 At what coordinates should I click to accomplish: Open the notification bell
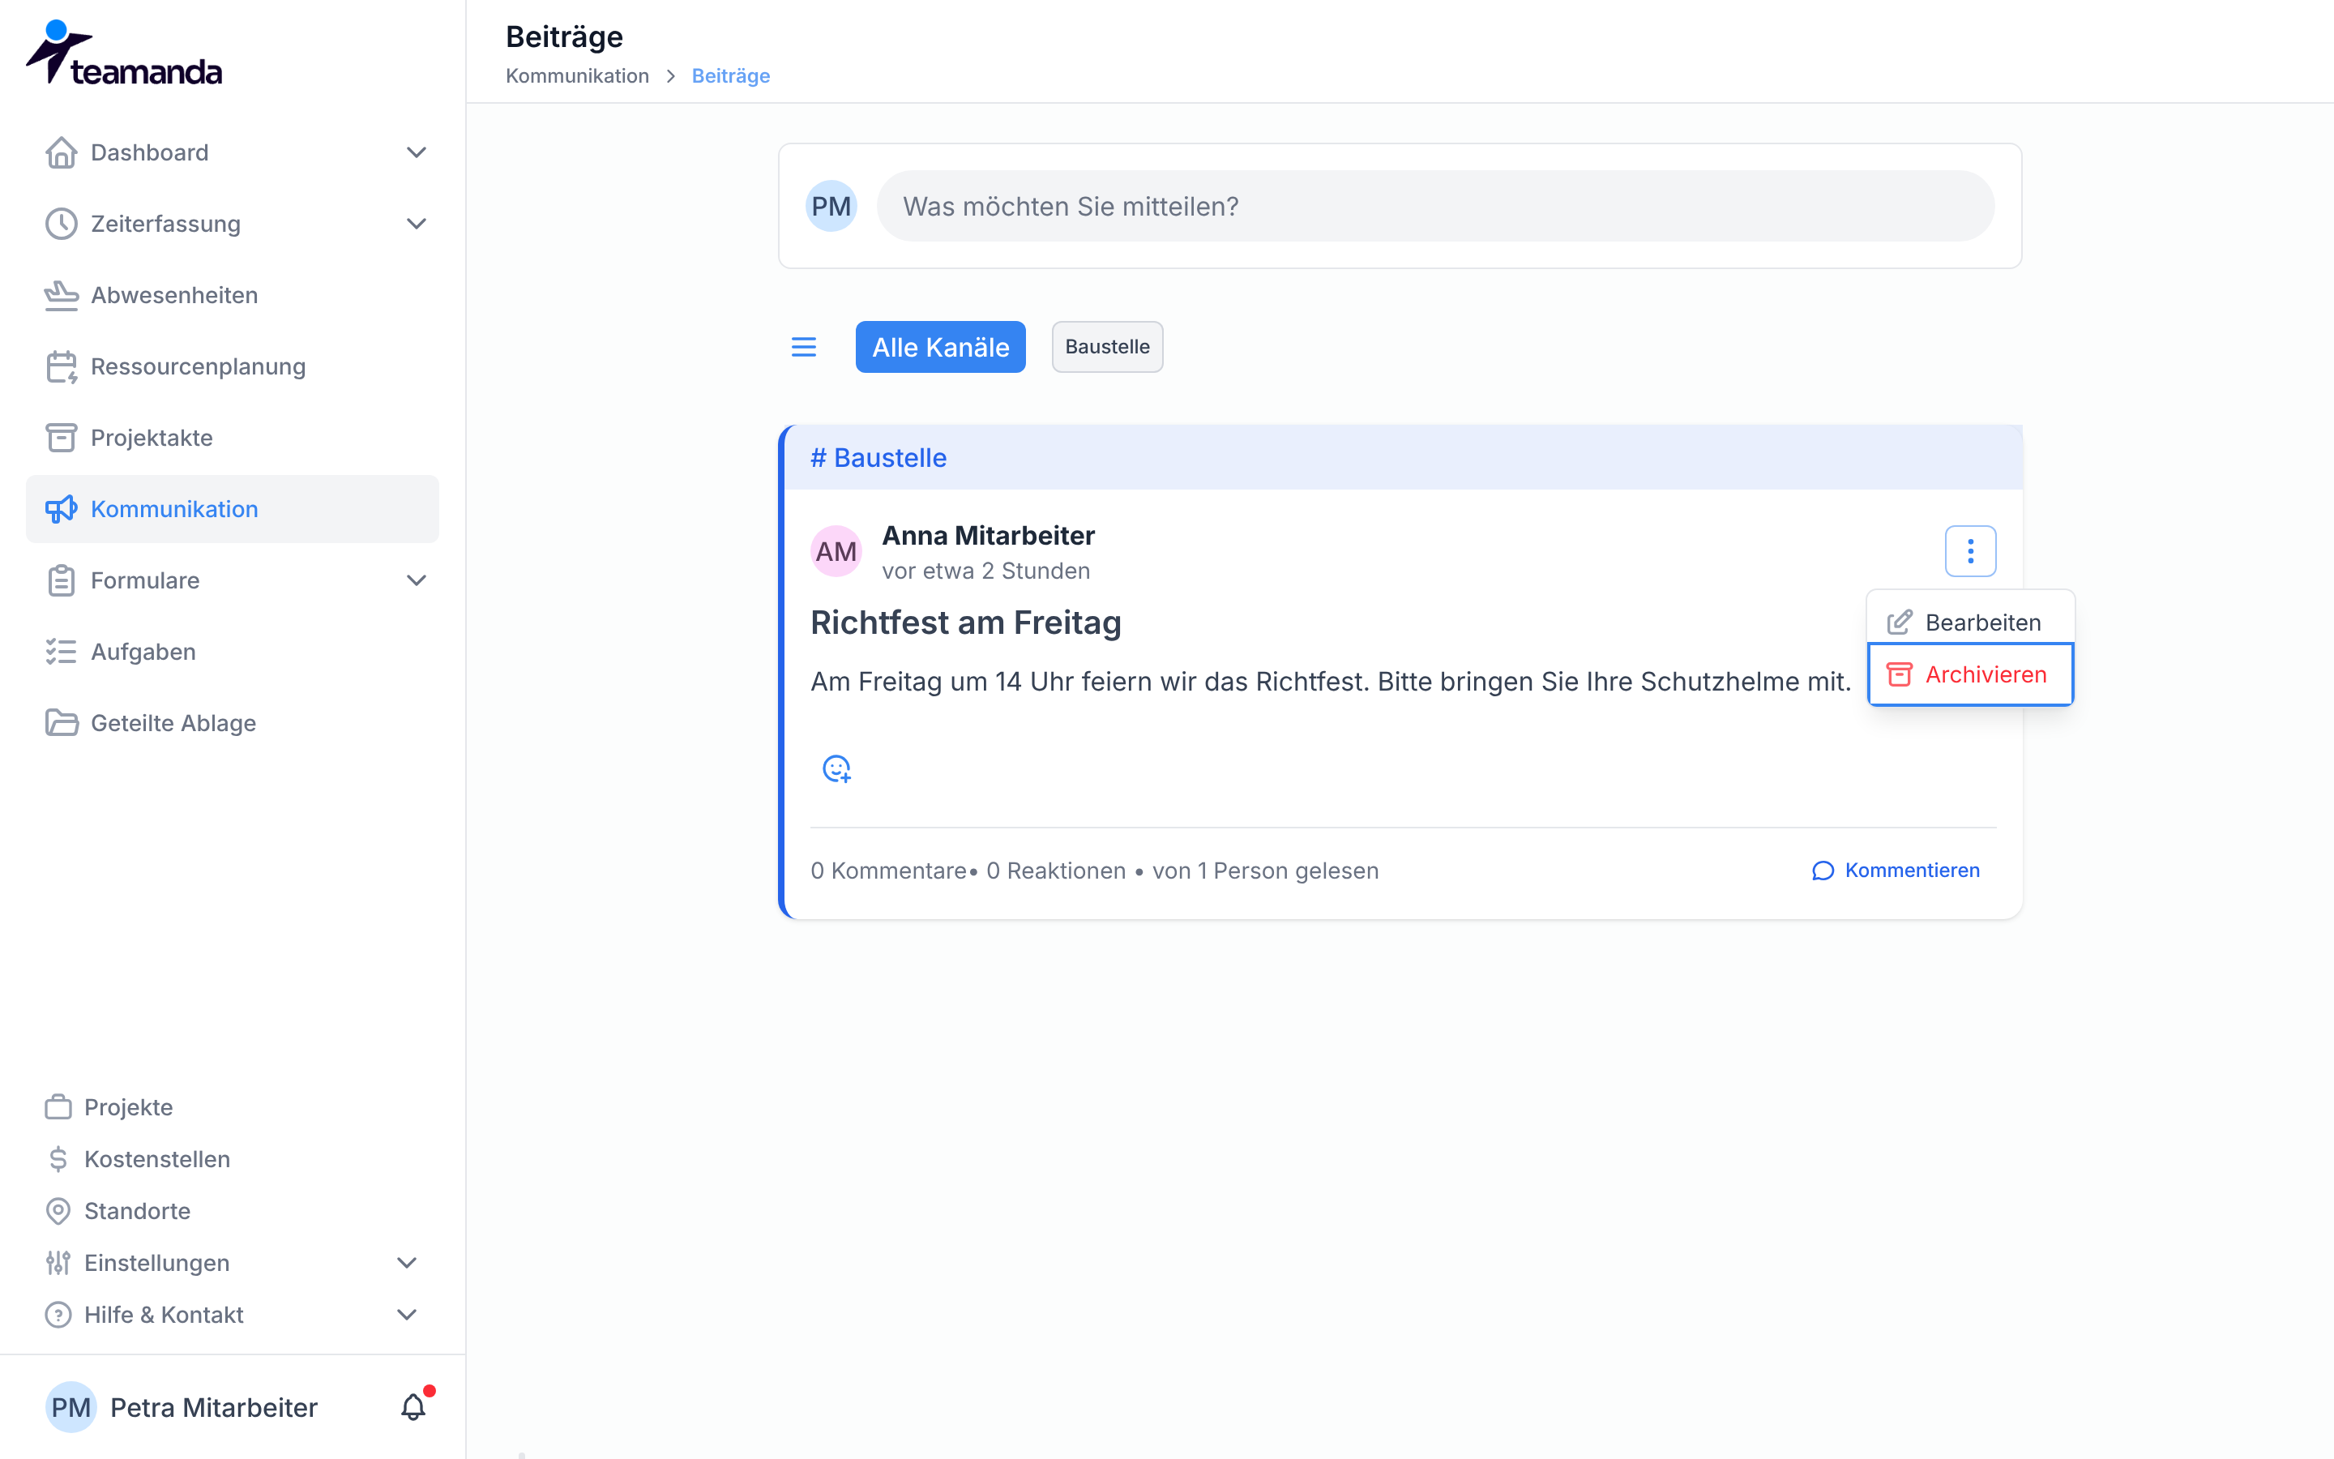414,1407
